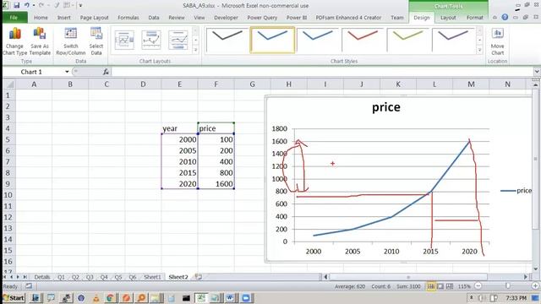Select Page Layout view in status bar

[440, 286]
